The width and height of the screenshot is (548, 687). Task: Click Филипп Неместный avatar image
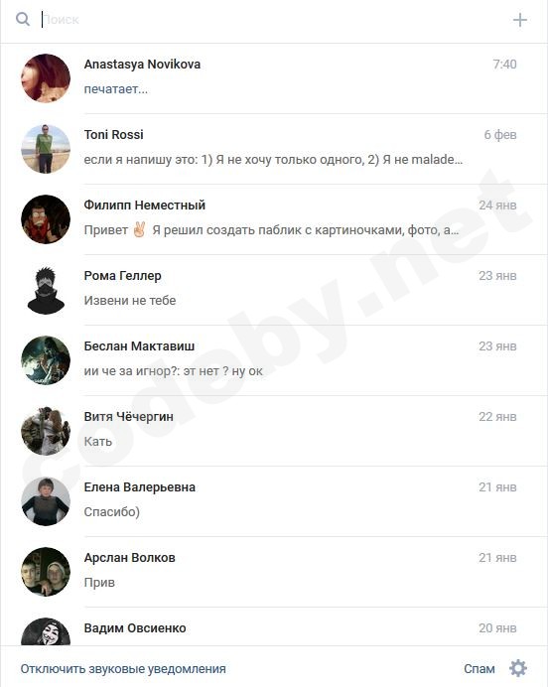point(46,219)
